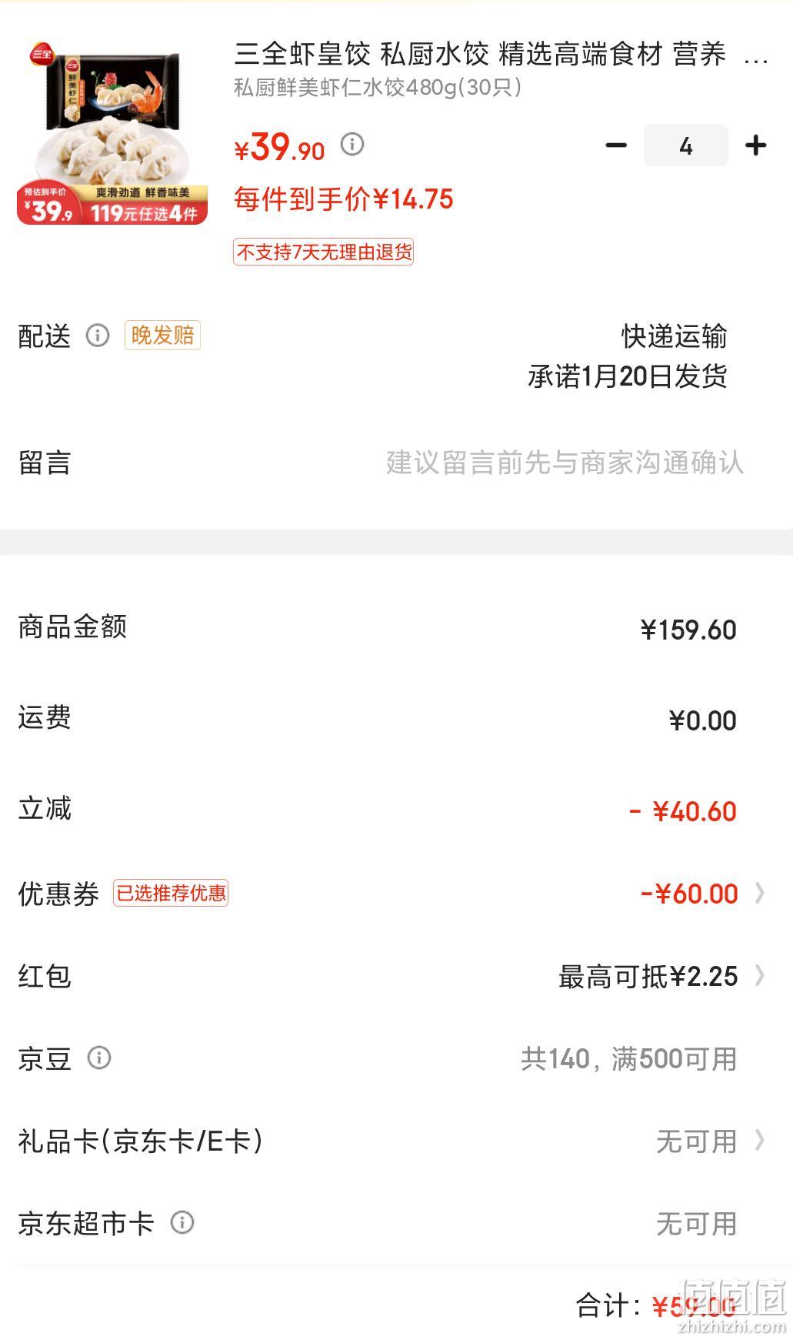
Task: Decrease quantity with the minus button
Action: click(x=616, y=145)
